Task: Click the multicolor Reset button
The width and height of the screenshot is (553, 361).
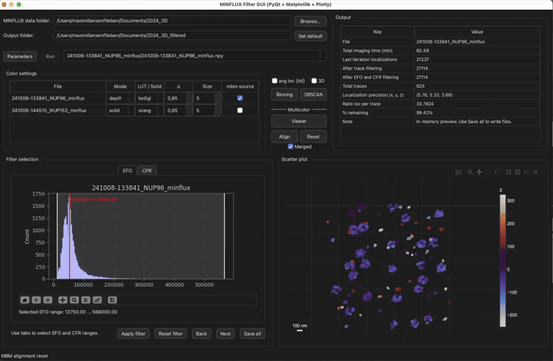Action: [x=313, y=137]
